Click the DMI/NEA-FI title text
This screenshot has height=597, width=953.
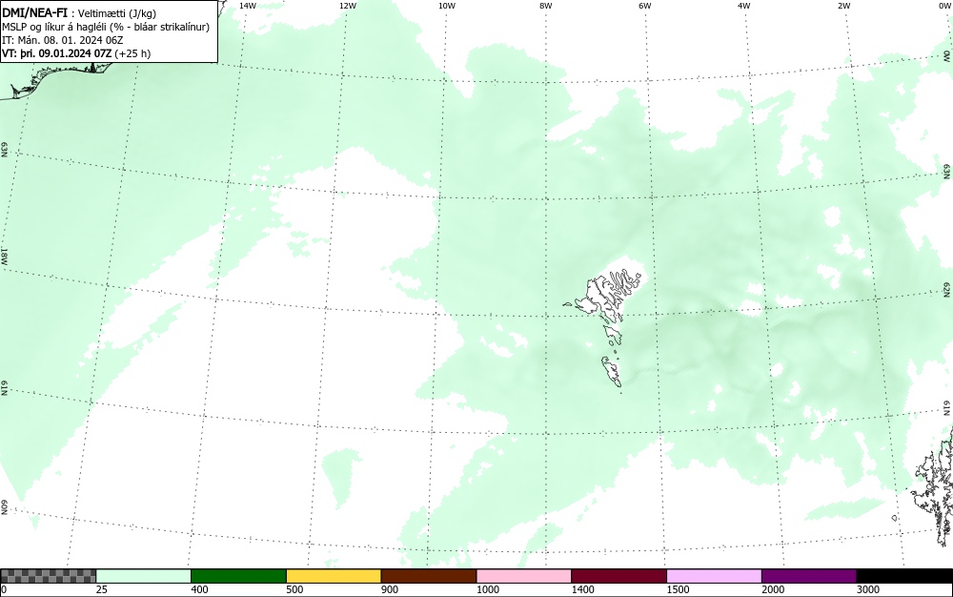point(34,12)
